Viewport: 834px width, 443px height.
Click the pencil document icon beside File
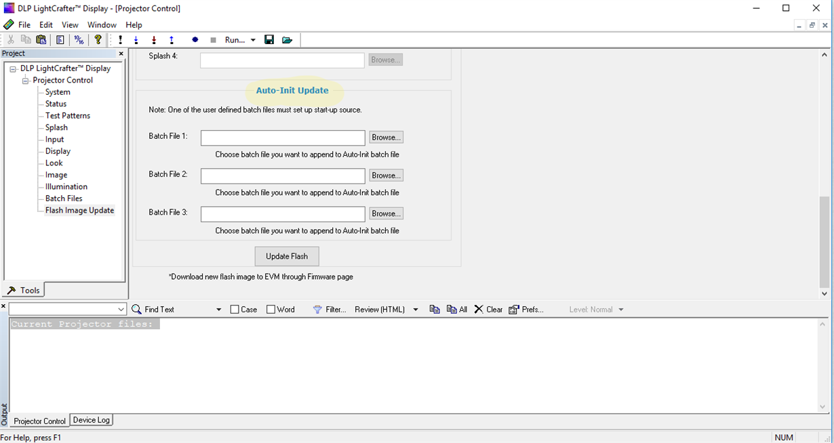pyautogui.click(x=9, y=24)
